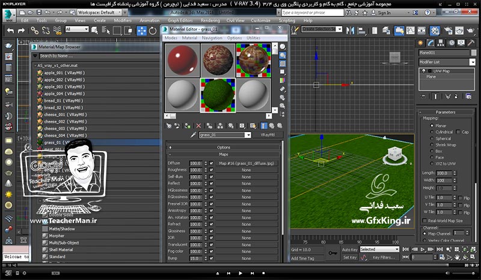The height and width of the screenshot is (280, 481).
Task: Click red X Reset Map/Mtl icon
Action: pos(199,126)
